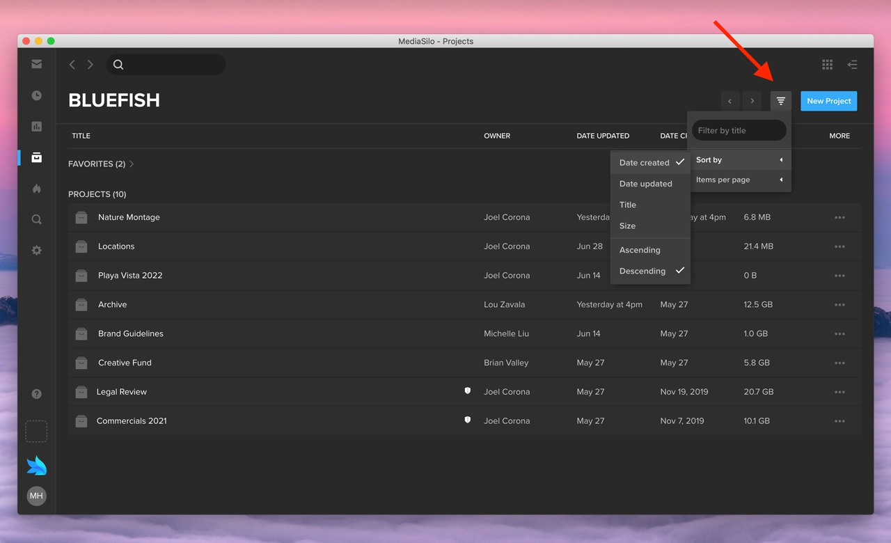Open the MH user avatar
The height and width of the screenshot is (543, 891).
coord(36,496)
